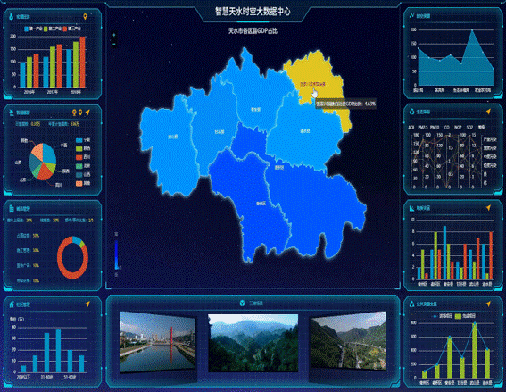Click the arrow icon in the community age chart panel

(x=87, y=304)
